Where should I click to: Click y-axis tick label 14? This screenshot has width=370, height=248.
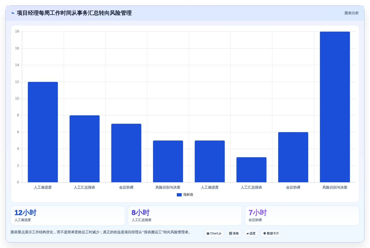[x=17, y=65]
